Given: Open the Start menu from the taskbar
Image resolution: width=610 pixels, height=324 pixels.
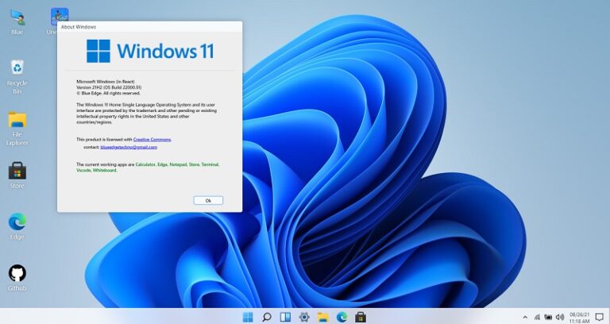Looking at the screenshot, I should [x=248, y=317].
